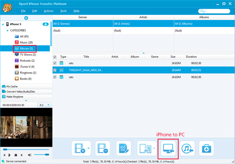
Task: Open the Actions menu
Action: (x=48, y=11)
